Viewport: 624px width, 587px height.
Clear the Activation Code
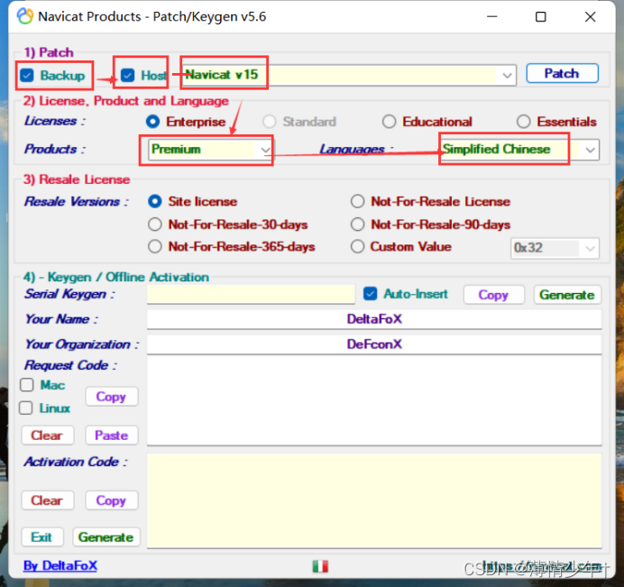(47, 500)
